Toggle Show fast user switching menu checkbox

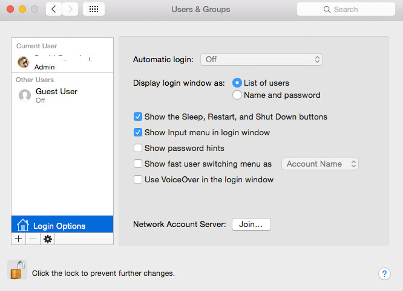(x=138, y=164)
